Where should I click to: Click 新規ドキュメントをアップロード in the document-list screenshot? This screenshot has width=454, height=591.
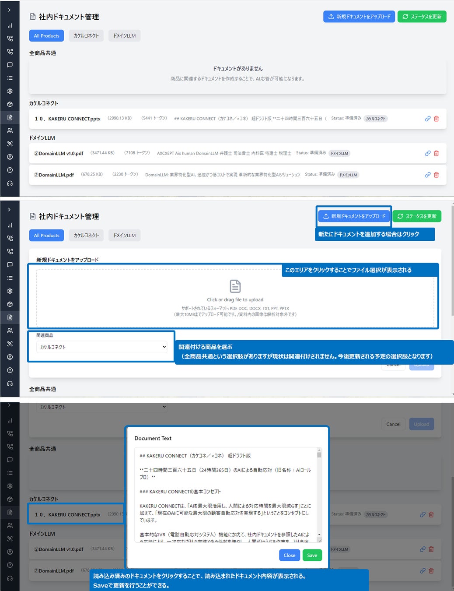359,17
